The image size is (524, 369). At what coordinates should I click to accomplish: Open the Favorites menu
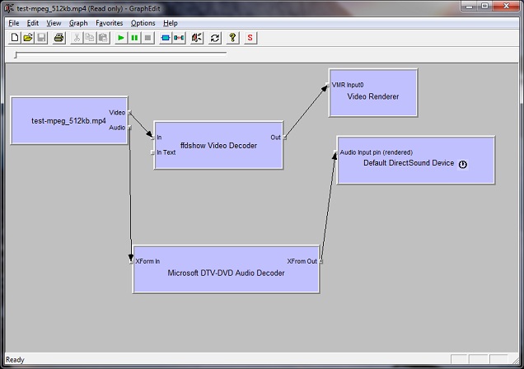pyautogui.click(x=110, y=23)
